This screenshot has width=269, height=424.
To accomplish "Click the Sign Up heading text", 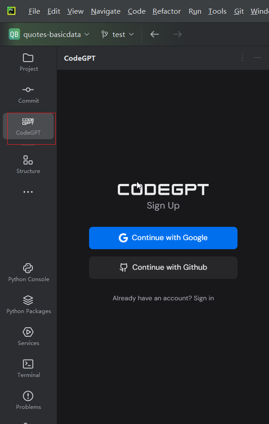I will click(x=163, y=206).
